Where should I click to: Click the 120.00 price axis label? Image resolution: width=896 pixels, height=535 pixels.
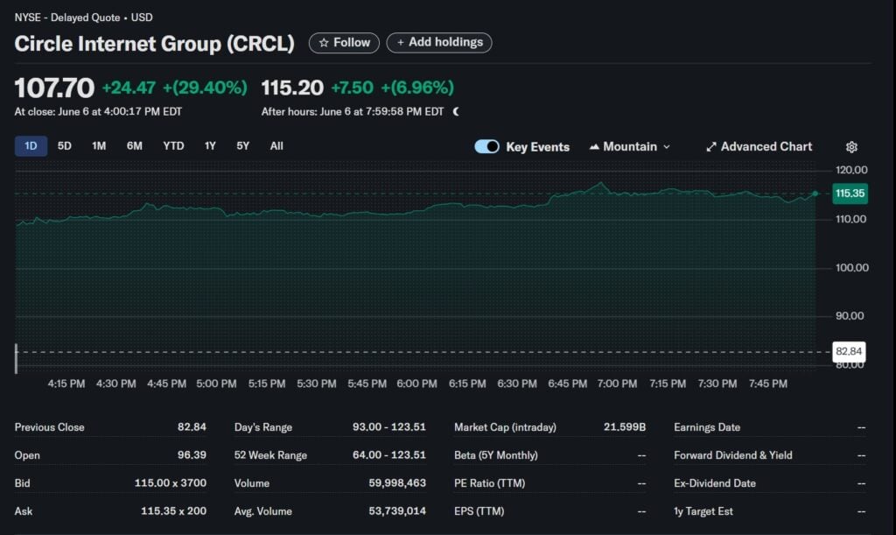[851, 170]
